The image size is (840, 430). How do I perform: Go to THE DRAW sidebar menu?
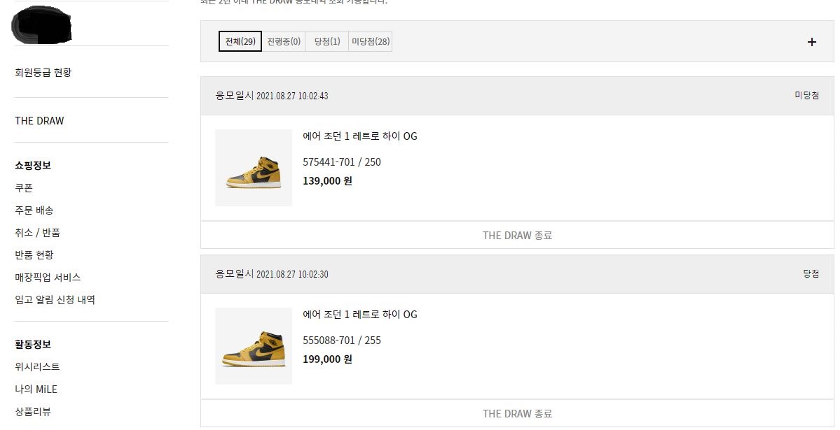(39, 121)
